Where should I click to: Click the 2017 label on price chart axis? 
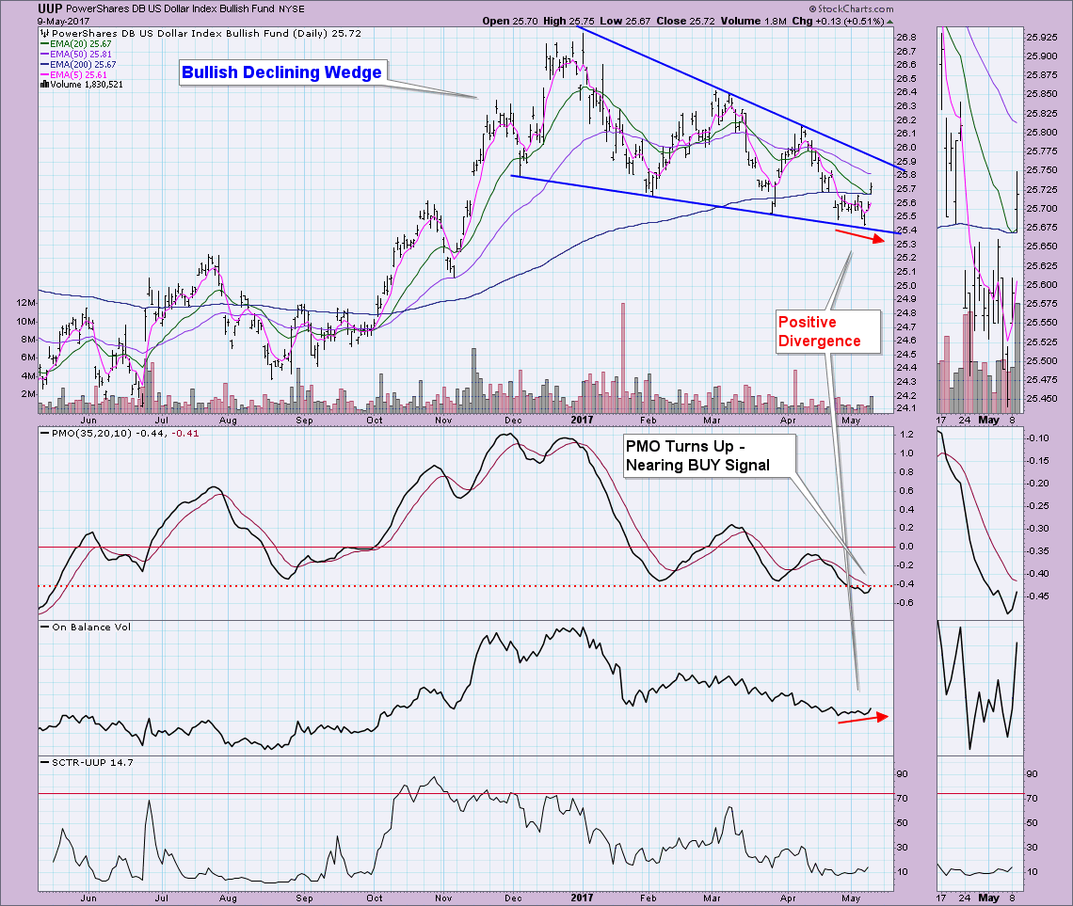point(583,420)
